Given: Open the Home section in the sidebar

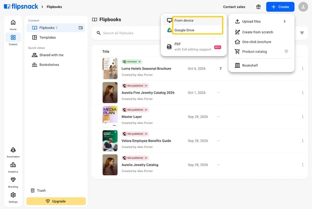Looking at the screenshot, I should click(13, 25).
